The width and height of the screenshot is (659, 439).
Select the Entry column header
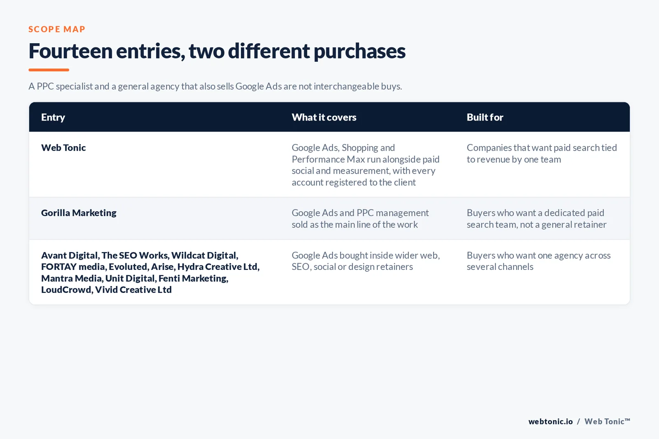click(53, 117)
